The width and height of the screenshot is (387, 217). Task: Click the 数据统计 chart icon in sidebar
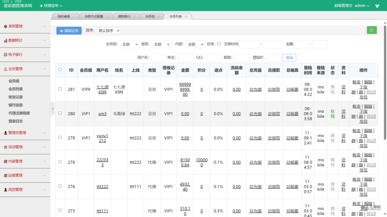coord(5,41)
